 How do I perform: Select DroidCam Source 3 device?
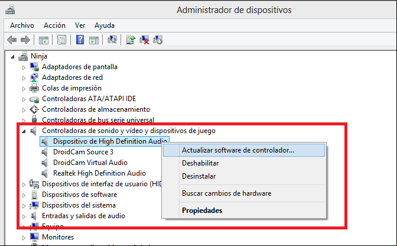(83, 152)
